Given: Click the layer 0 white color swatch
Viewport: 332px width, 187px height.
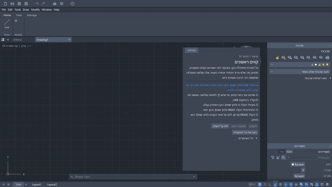Looking at the screenshot, I should 316,65.
